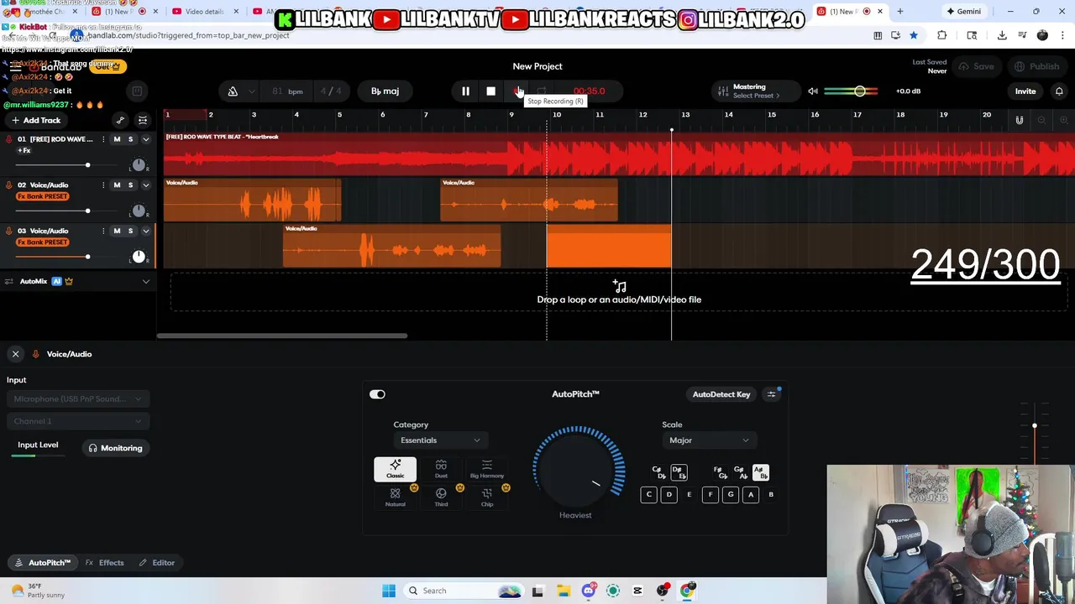Select the Chip AutoPitch preset
This screenshot has width=1075, height=604.
point(487,497)
